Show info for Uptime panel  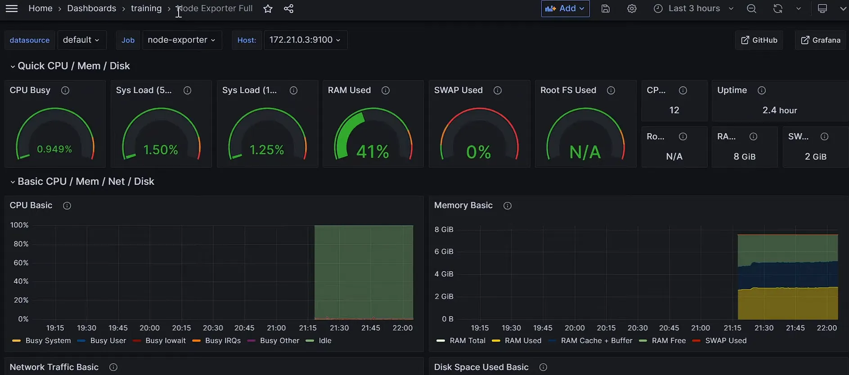pos(762,90)
